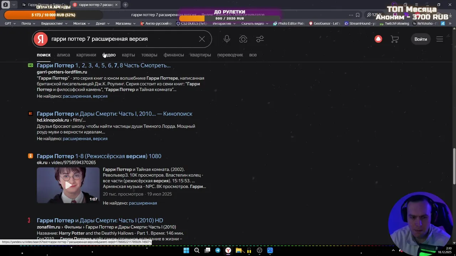The image size is (456, 256).
Task: Open GeoGuessr bookmark
Action: click(x=325, y=23)
